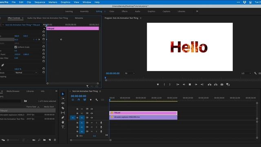Viewport: 261px width, 147px height.
Task: Click the Program monitor timecode 00:00:00:00
Action: point(113,73)
